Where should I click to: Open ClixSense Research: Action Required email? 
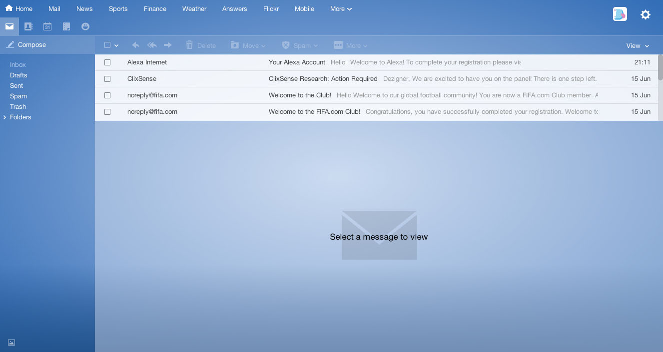323,79
